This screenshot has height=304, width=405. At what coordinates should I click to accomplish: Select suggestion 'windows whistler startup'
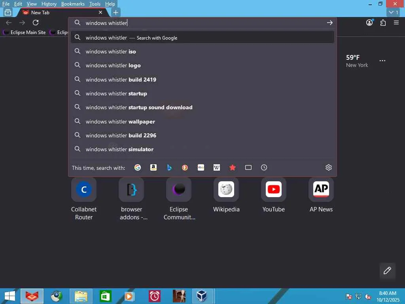pos(202,93)
